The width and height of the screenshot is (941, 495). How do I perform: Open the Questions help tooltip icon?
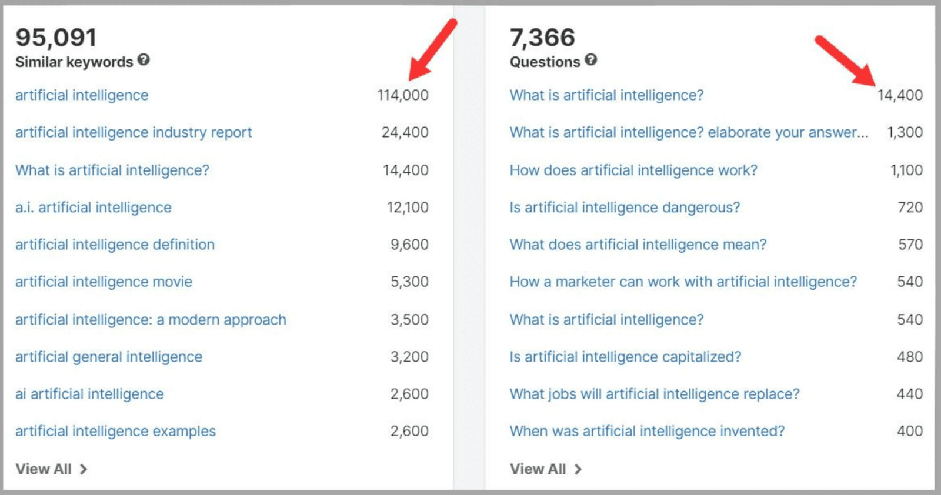coord(592,61)
